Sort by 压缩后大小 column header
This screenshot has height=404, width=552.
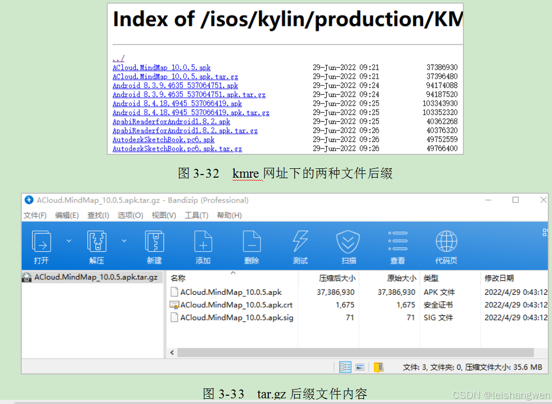pos(328,278)
